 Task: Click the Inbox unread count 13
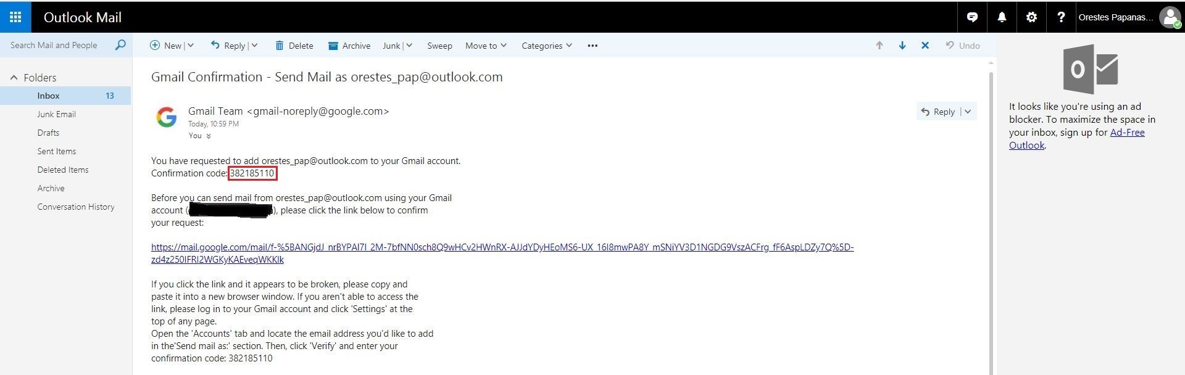point(110,96)
